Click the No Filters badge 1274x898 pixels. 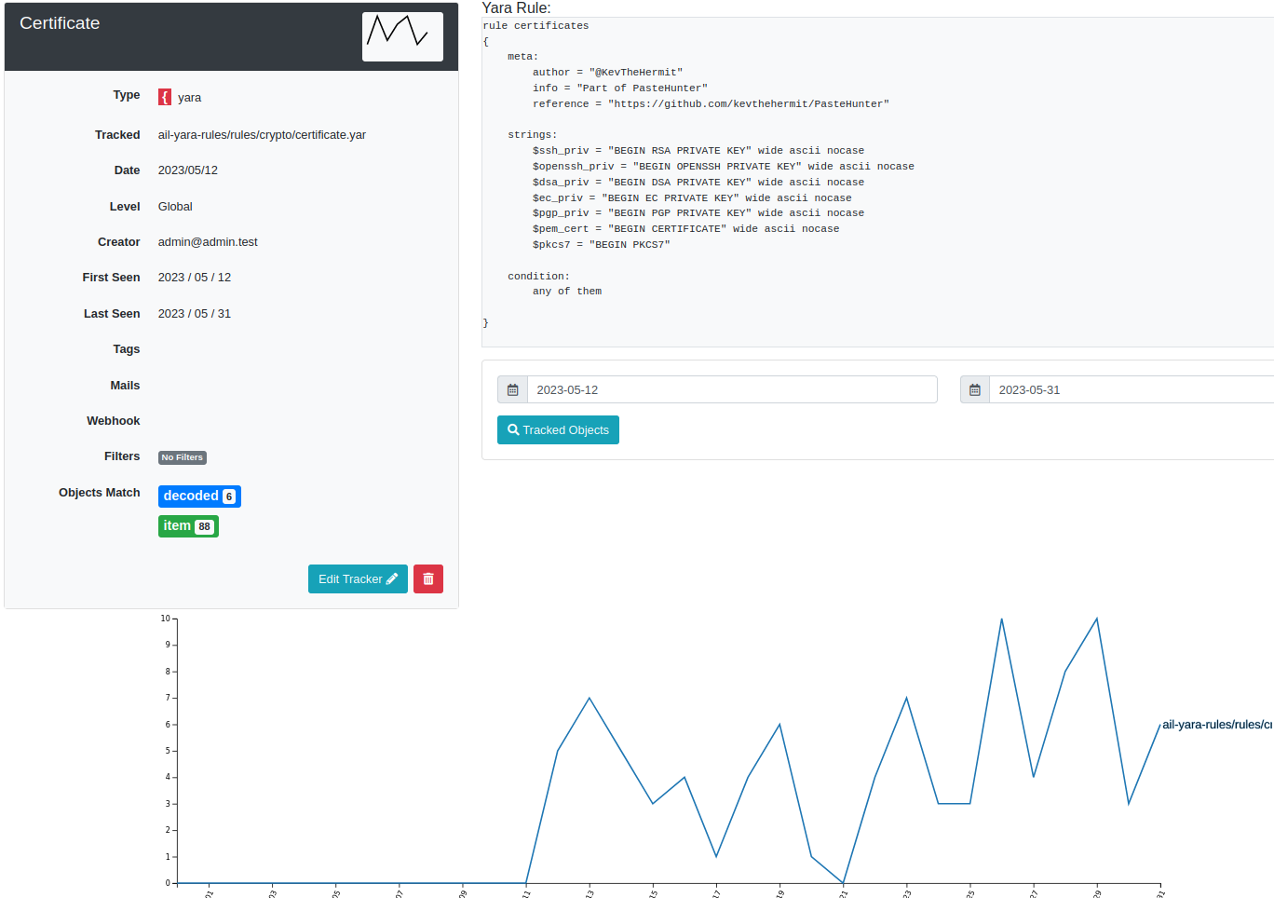pos(182,457)
